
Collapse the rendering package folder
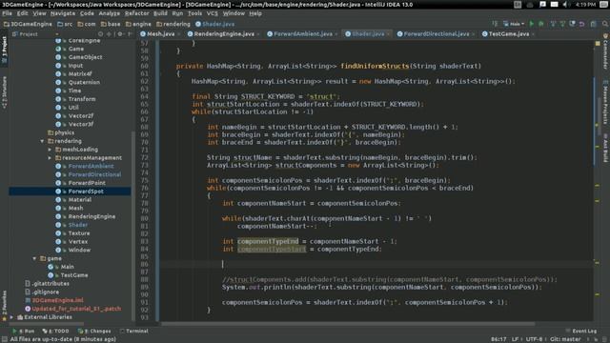pos(42,141)
